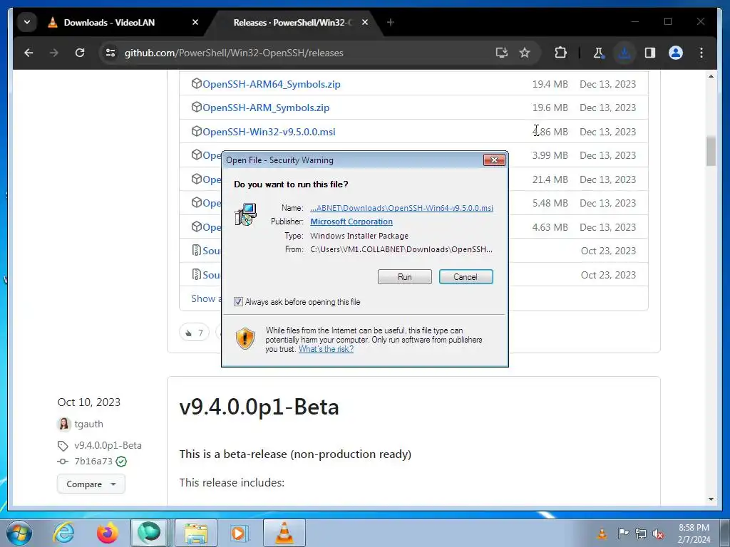The height and width of the screenshot is (547, 730).
Task: Click package icon beside OpenSSH-Win32-v9.5.0.0.msi
Action: pos(197,131)
